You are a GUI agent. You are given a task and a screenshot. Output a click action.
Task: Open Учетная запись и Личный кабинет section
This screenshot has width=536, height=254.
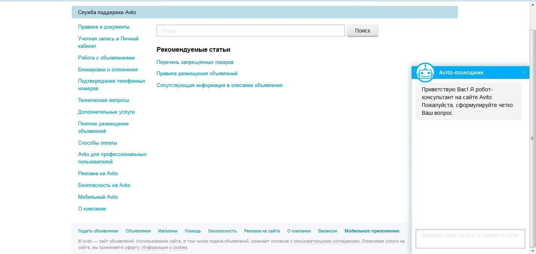click(x=108, y=42)
